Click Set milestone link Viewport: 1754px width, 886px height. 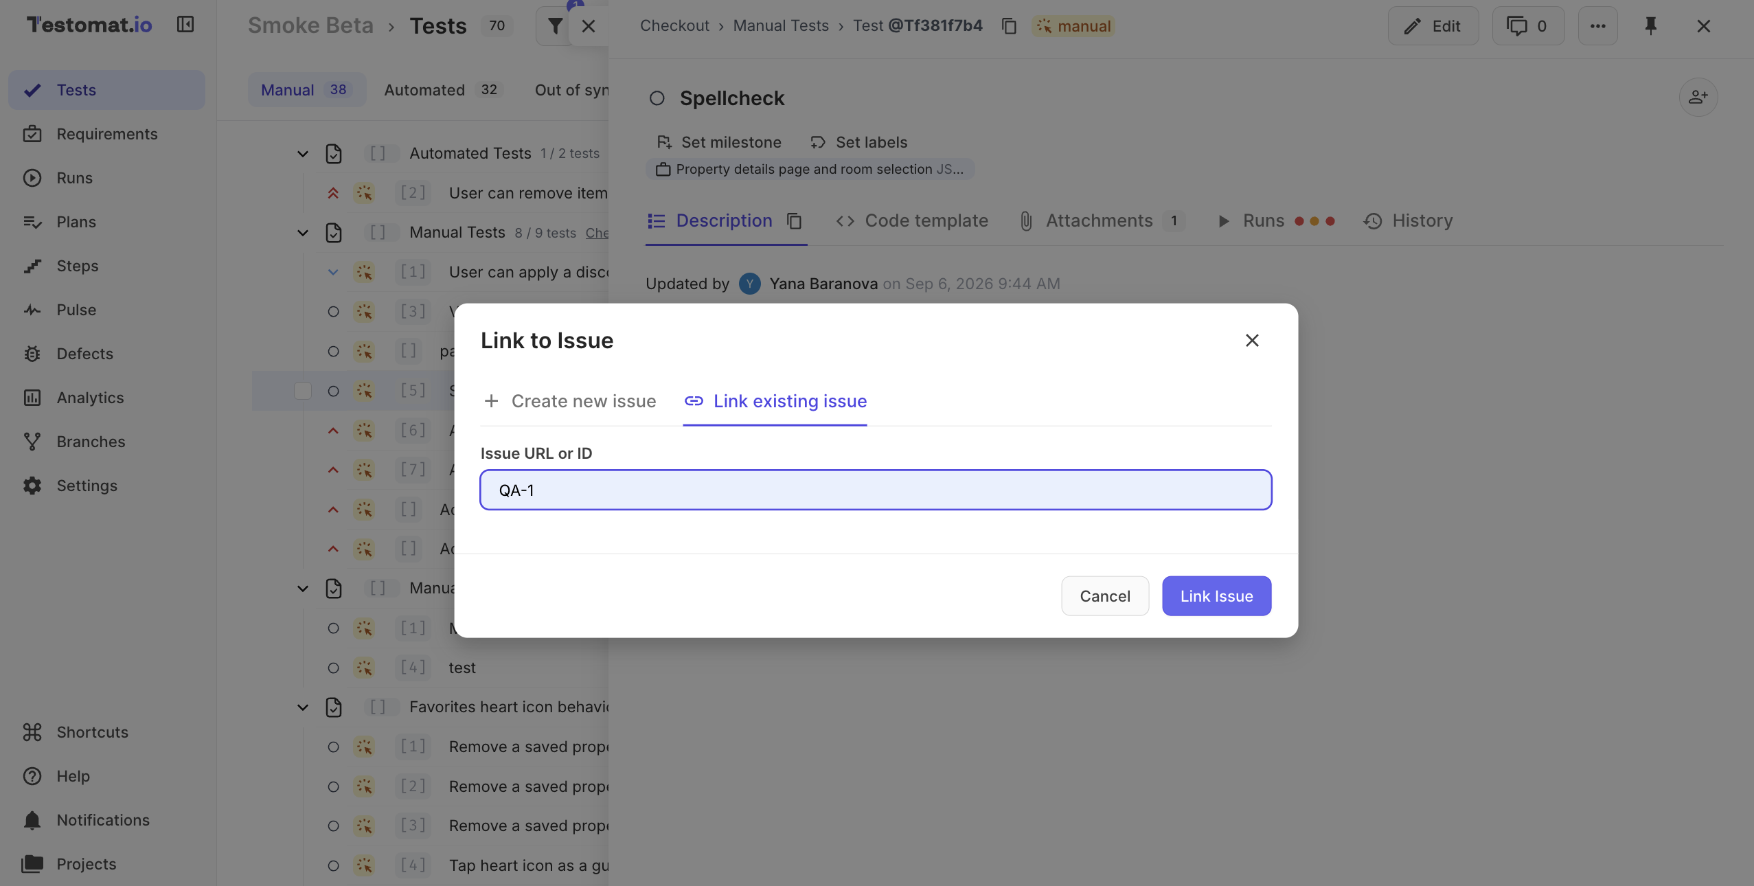(x=718, y=142)
